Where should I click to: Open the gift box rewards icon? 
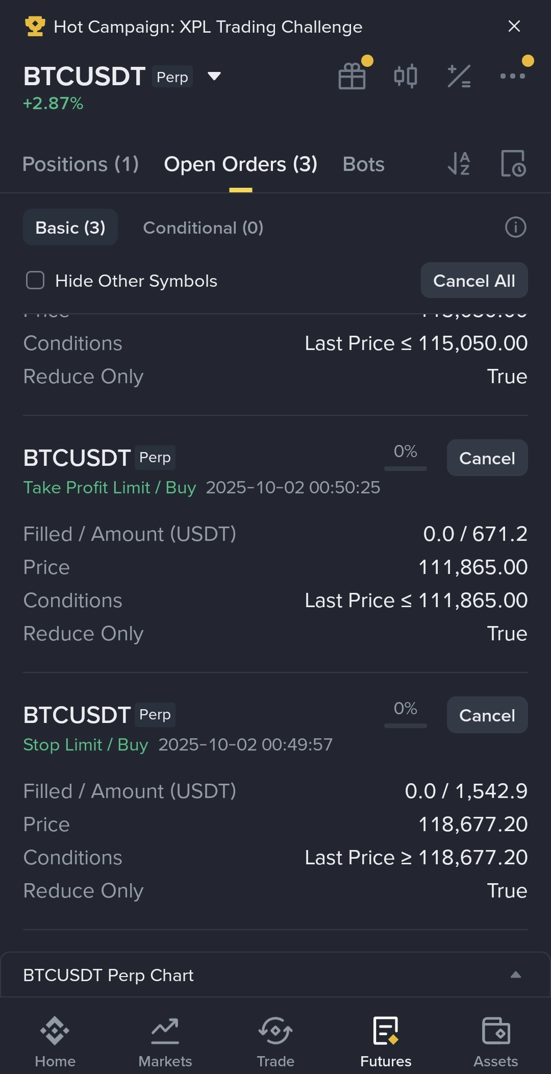(x=352, y=77)
